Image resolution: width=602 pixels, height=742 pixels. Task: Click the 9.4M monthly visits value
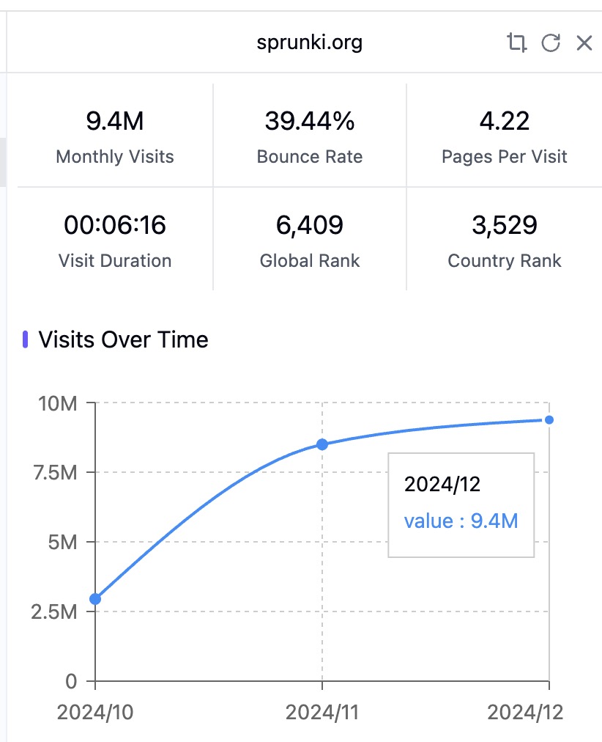click(x=115, y=121)
